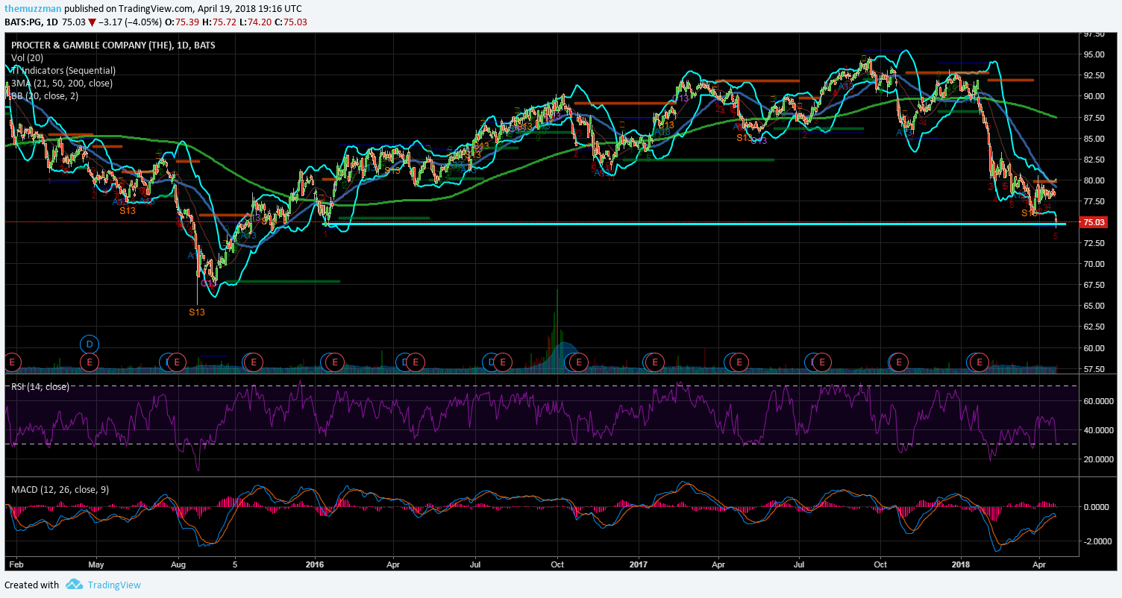The height and width of the screenshot is (598, 1122).
Task: Click the 2016 time axis label
Action: click(316, 566)
